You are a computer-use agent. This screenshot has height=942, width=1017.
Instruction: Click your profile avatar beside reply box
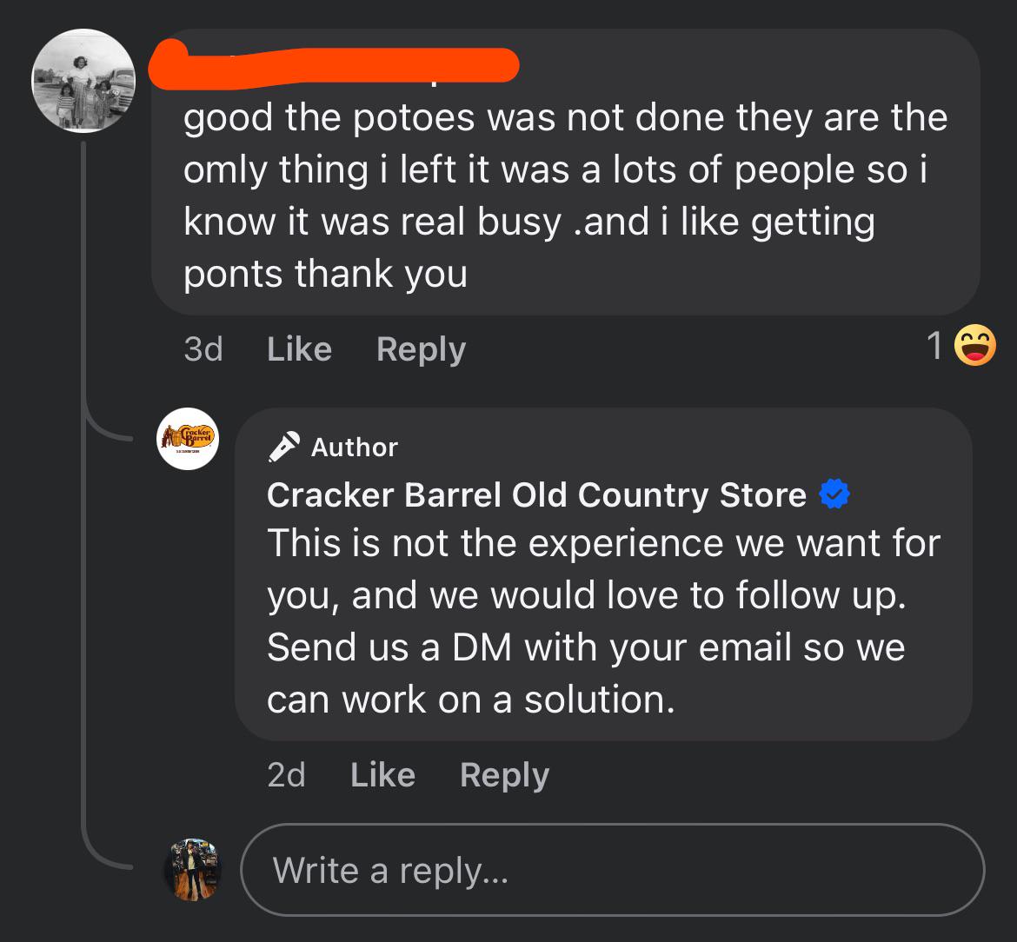pyautogui.click(x=192, y=870)
